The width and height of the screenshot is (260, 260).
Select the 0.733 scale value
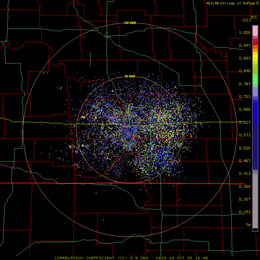(245, 97)
